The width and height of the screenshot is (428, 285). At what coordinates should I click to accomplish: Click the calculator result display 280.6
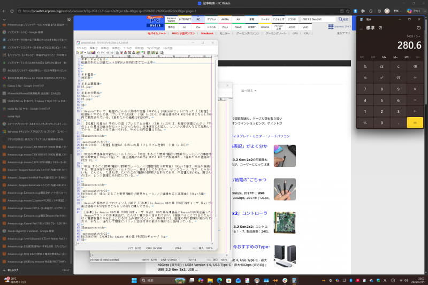coord(409,45)
